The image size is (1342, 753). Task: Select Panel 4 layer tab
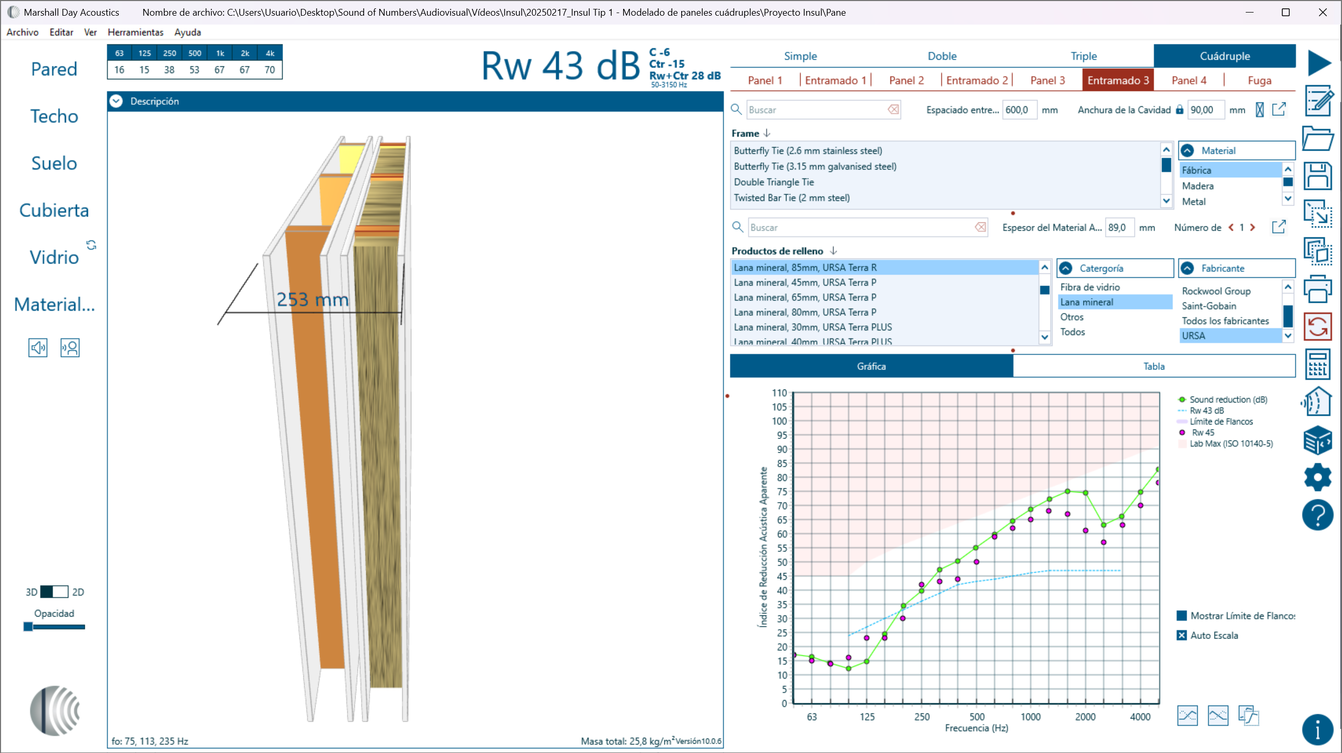(x=1189, y=80)
